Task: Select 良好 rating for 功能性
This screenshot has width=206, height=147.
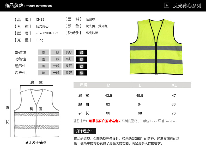Action: coord(69,59)
